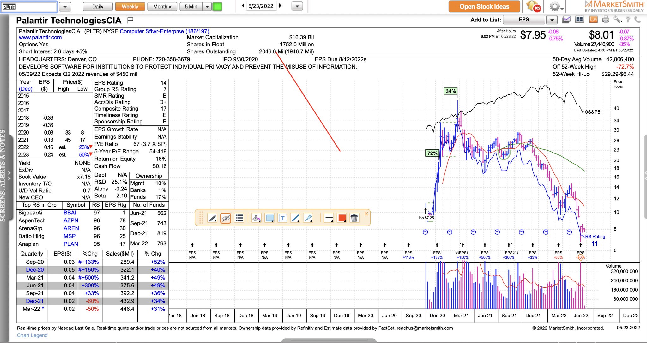Viewport: 647px width, 343px height.
Task: Click the print chart icon
Action: pyautogui.click(x=605, y=20)
